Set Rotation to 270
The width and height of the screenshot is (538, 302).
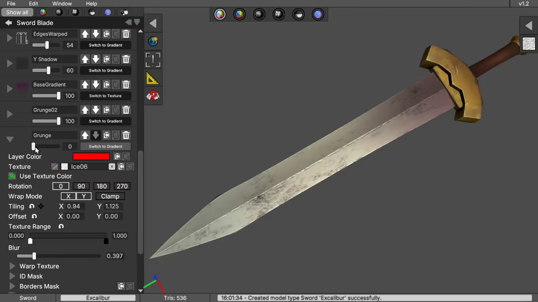point(122,186)
